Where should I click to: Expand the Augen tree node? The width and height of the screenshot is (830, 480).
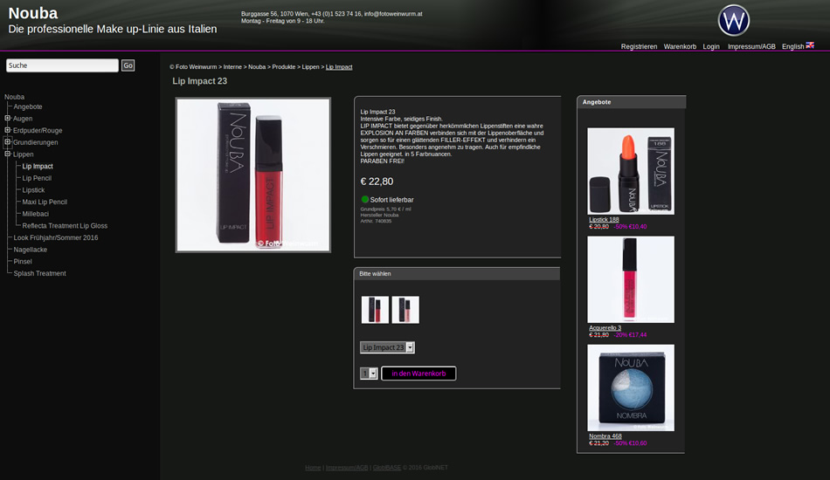point(7,119)
